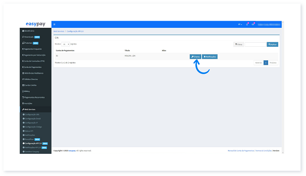
Task: Open the messages envelope icon
Action: point(253,24)
